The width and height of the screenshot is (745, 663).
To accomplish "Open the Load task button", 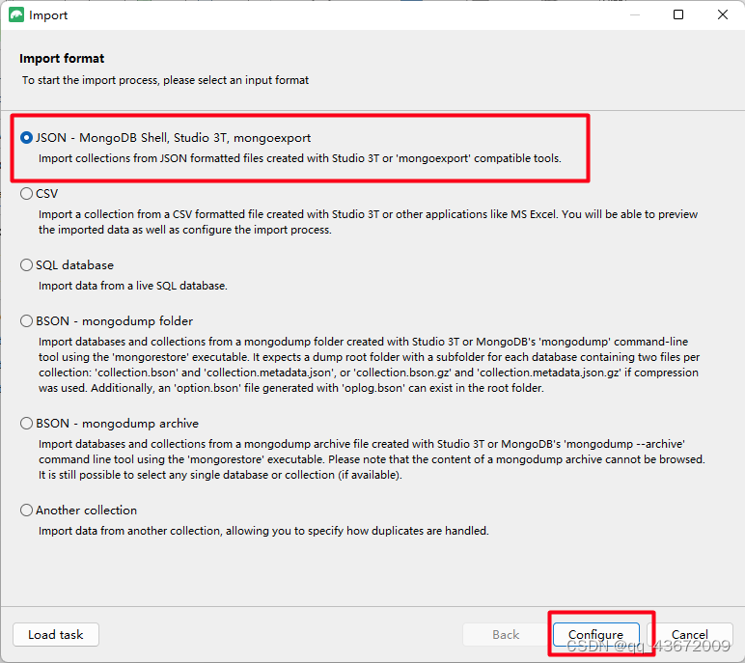I will tap(56, 634).
